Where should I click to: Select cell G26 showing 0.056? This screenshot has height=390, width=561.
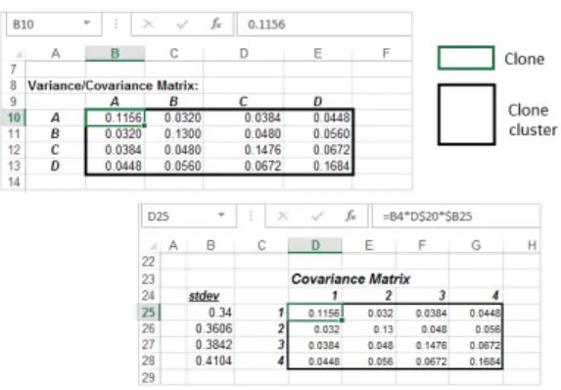476,328
